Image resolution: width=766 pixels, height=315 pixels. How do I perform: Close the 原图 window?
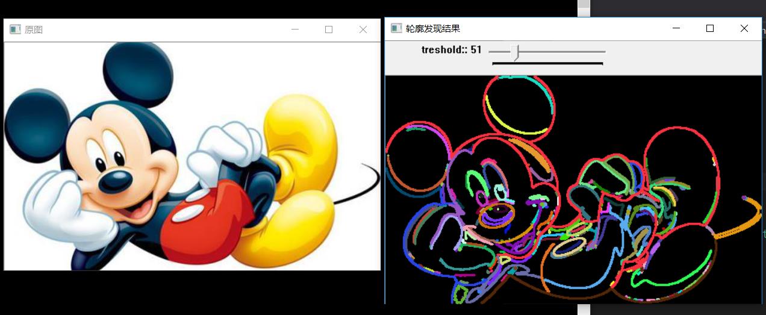[x=363, y=30]
